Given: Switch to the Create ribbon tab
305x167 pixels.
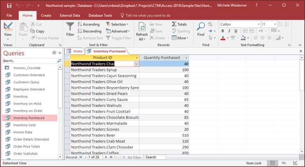Looking at the screenshot, I should [46, 15].
